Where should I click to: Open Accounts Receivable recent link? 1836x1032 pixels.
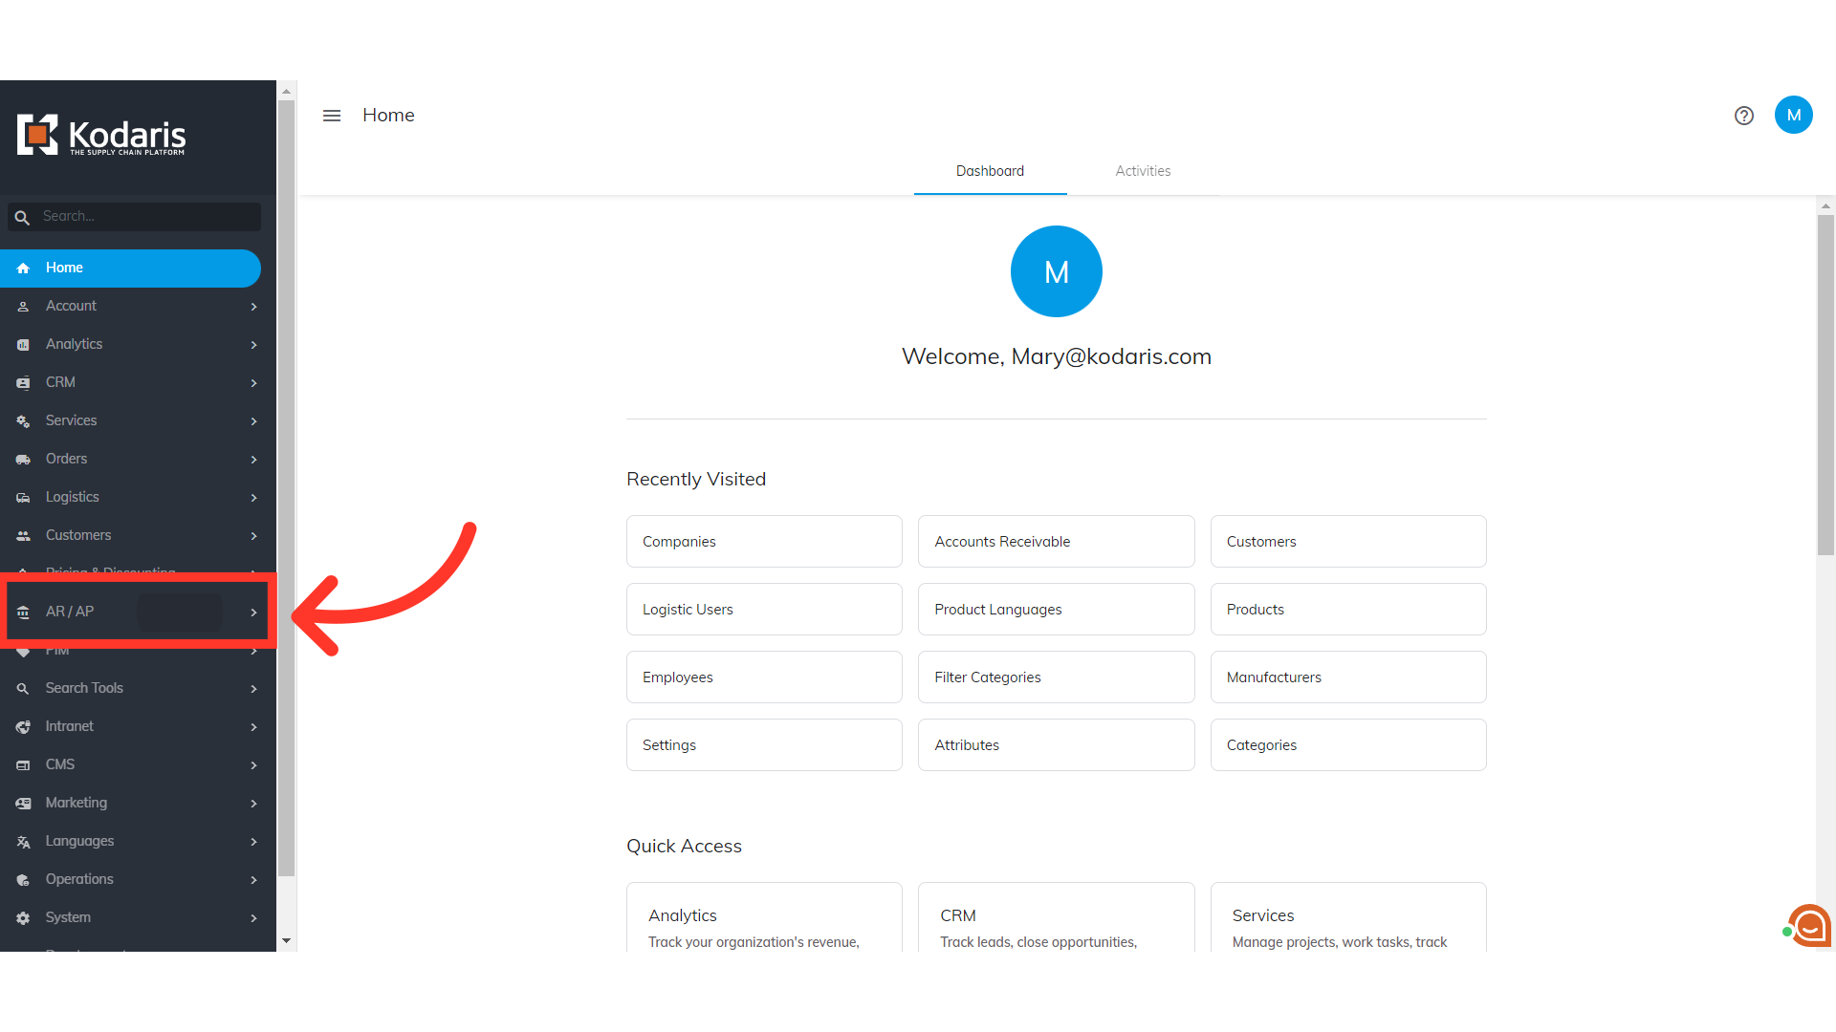1056,542
